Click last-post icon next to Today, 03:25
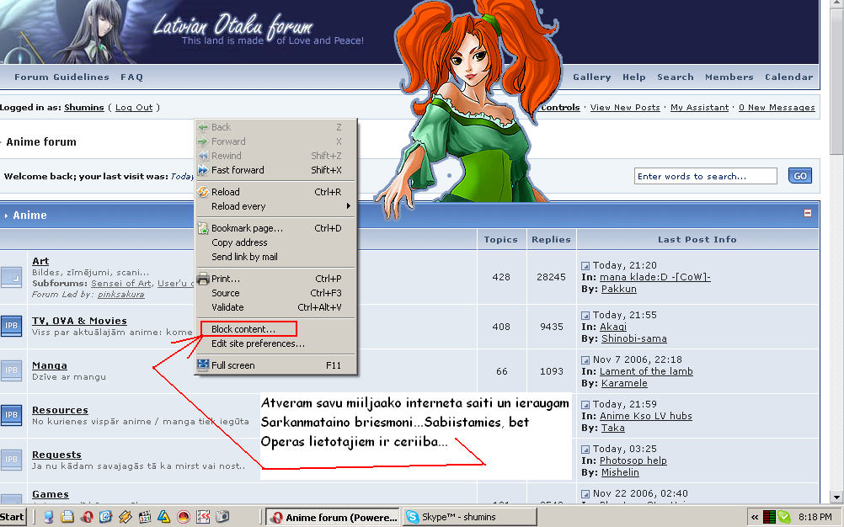The image size is (844, 527). [x=585, y=450]
